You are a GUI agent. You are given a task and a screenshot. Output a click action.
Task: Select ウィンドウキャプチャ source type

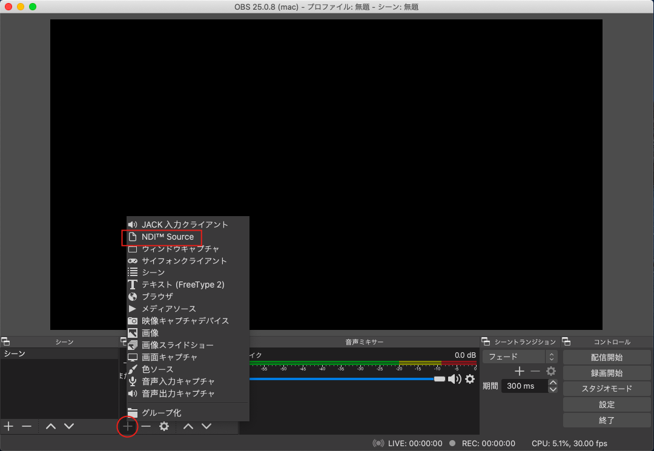pyautogui.click(x=188, y=249)
